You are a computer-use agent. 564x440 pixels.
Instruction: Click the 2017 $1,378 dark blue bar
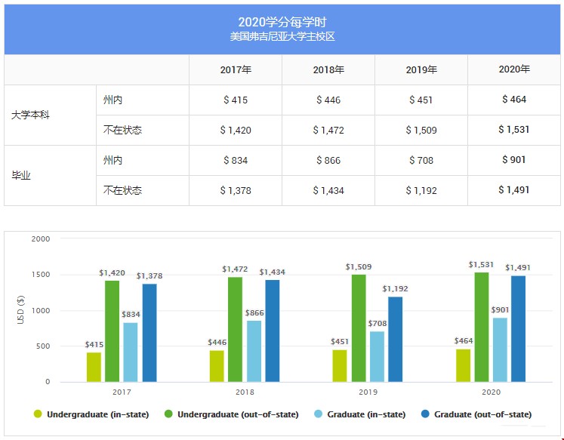[149, 333]
